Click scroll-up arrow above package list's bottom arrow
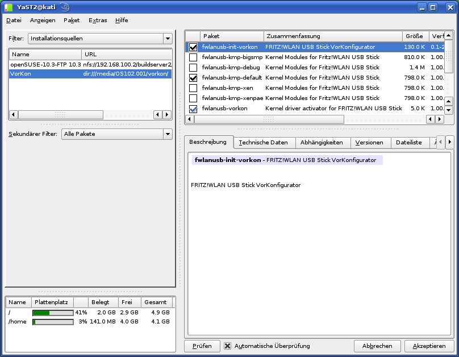The height and width of the screenshot is (357, 459). pyautogui.click(x=449, y=101)
